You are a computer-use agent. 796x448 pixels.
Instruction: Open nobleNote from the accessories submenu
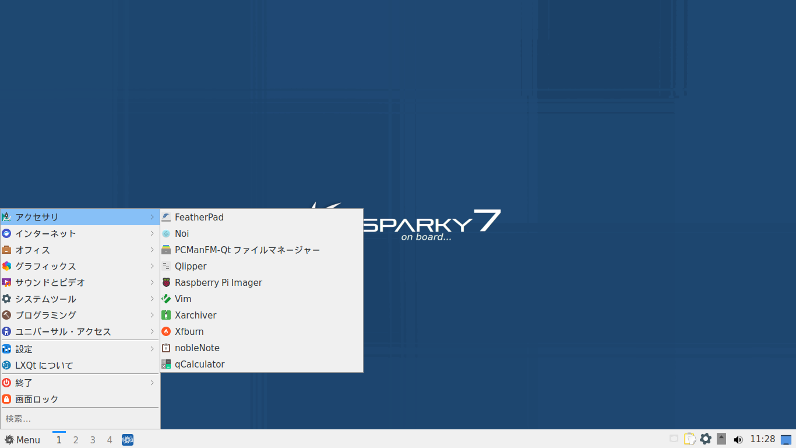coord(262,348)
